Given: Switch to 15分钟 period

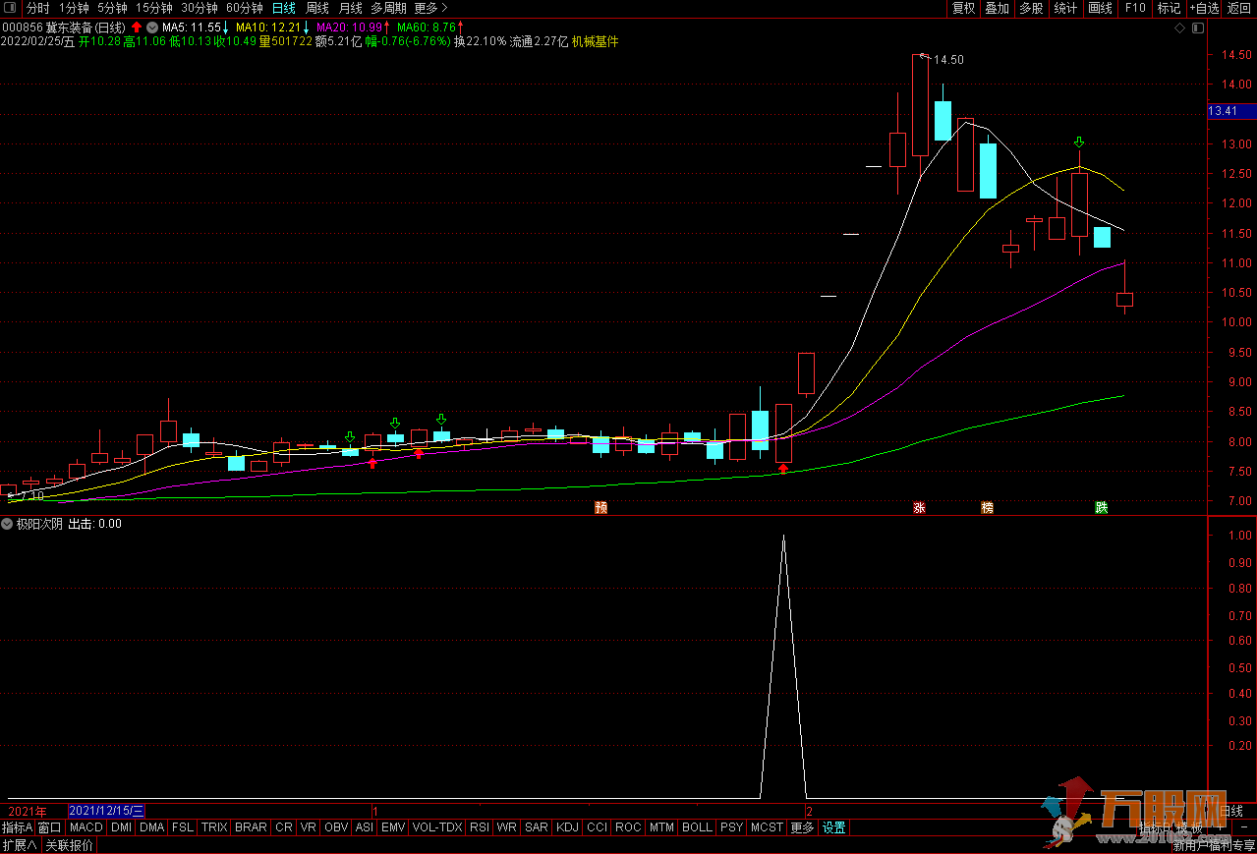Looking at the screenshot, I should coord(154,8).
